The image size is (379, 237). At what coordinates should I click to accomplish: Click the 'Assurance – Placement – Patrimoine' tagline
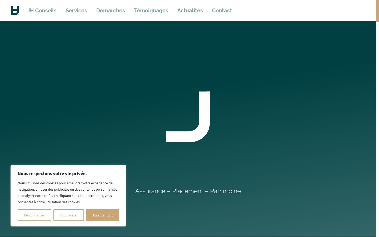click(188, 191)
